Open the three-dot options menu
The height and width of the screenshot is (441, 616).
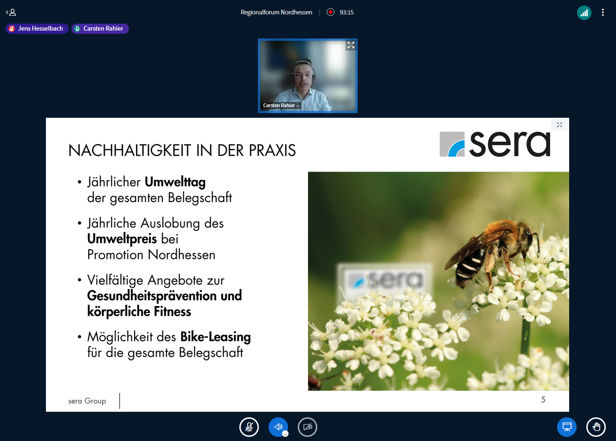[x=603, y=13]
